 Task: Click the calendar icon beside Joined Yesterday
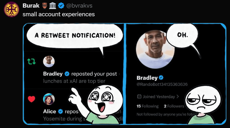click(140, 97)
